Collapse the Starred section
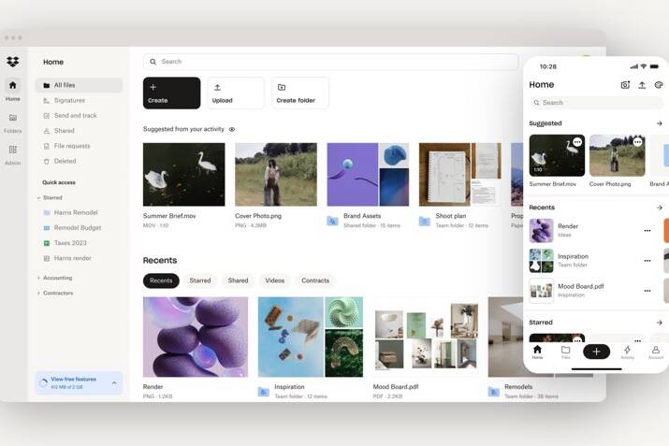 point(38,198)
